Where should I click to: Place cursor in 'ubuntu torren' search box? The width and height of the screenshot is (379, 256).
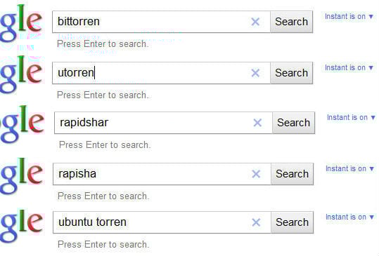coord(162,222)
